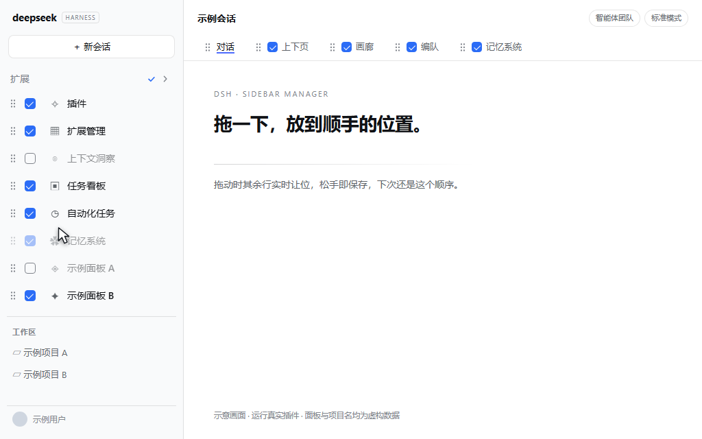The image size is (702, 439).
Task: Click drag handle beside 上下页 tab
Action: pos(258,47)
